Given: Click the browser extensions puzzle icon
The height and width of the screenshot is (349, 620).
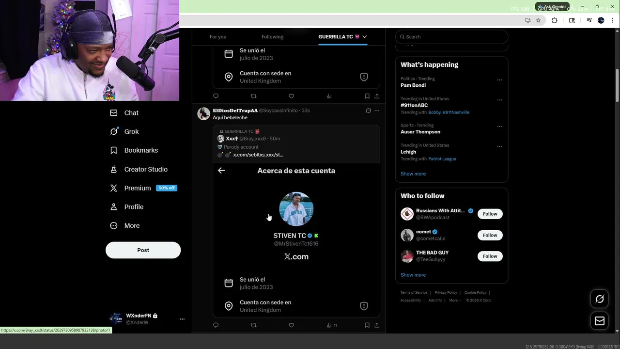Looking at the screenshot, I should pos(555,20).
